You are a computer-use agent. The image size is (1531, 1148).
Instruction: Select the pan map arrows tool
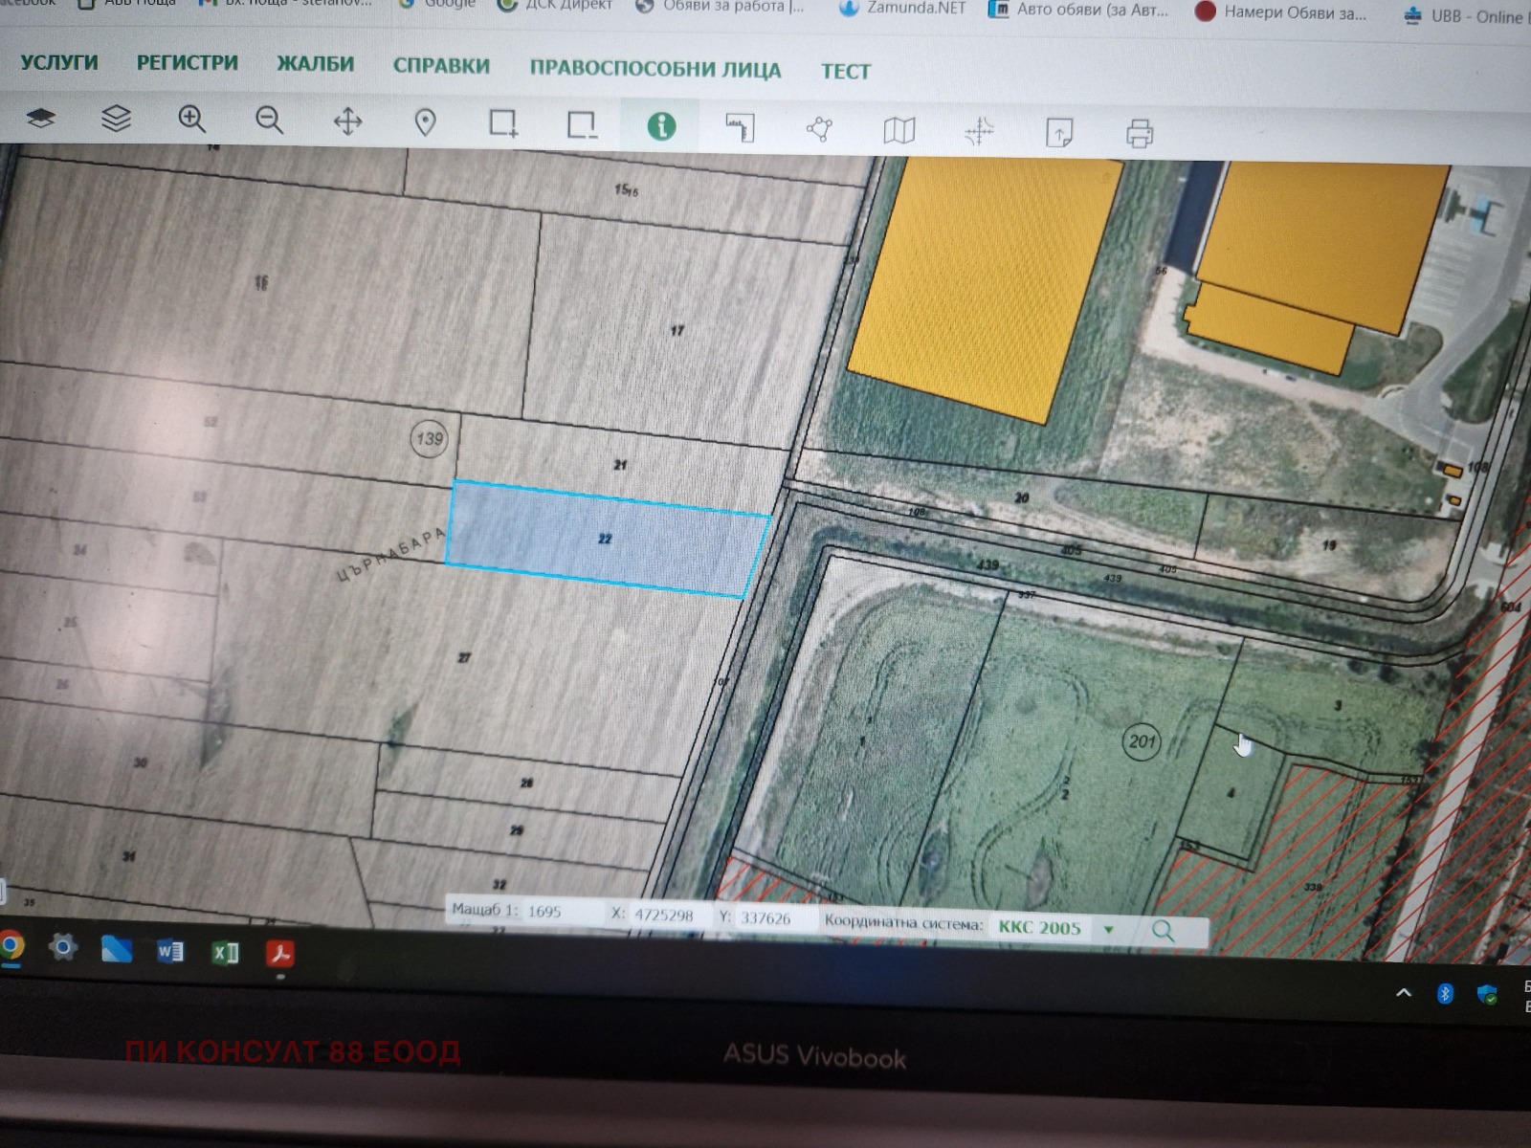tap(347, 121)
